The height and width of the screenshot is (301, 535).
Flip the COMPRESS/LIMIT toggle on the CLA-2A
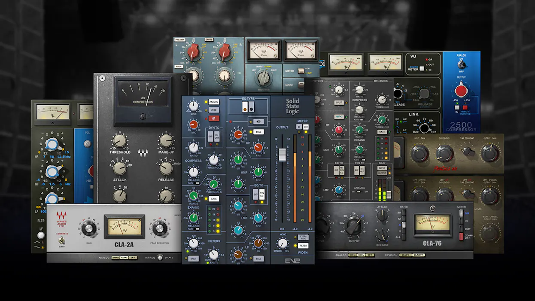tap(62, 240)
